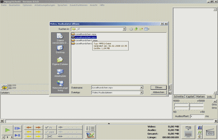Open the Dateiname dropdown list
Image resolution: width=218 pixels, height=140 pixels.
coord(141,88)
